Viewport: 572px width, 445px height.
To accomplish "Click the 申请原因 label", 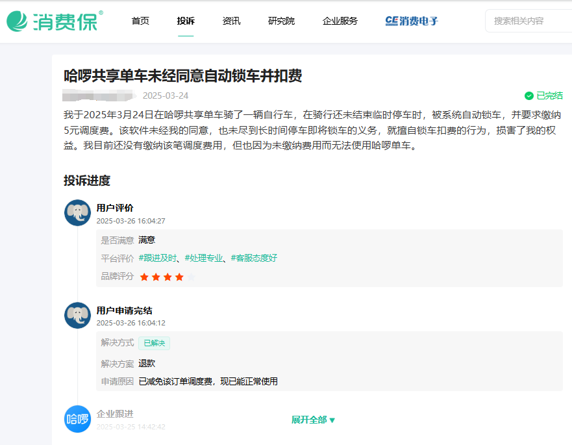I will (x=117, y=381).
